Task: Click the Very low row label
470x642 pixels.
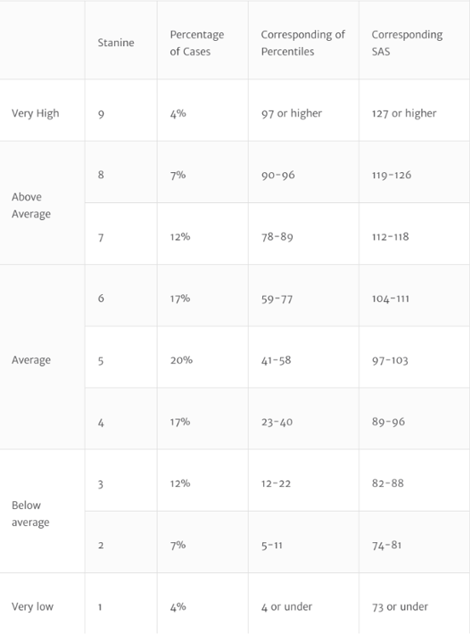Action: (32, 606)
